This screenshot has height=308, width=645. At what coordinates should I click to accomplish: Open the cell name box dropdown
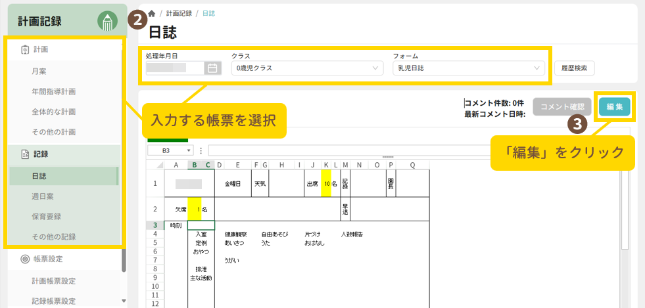189,150
